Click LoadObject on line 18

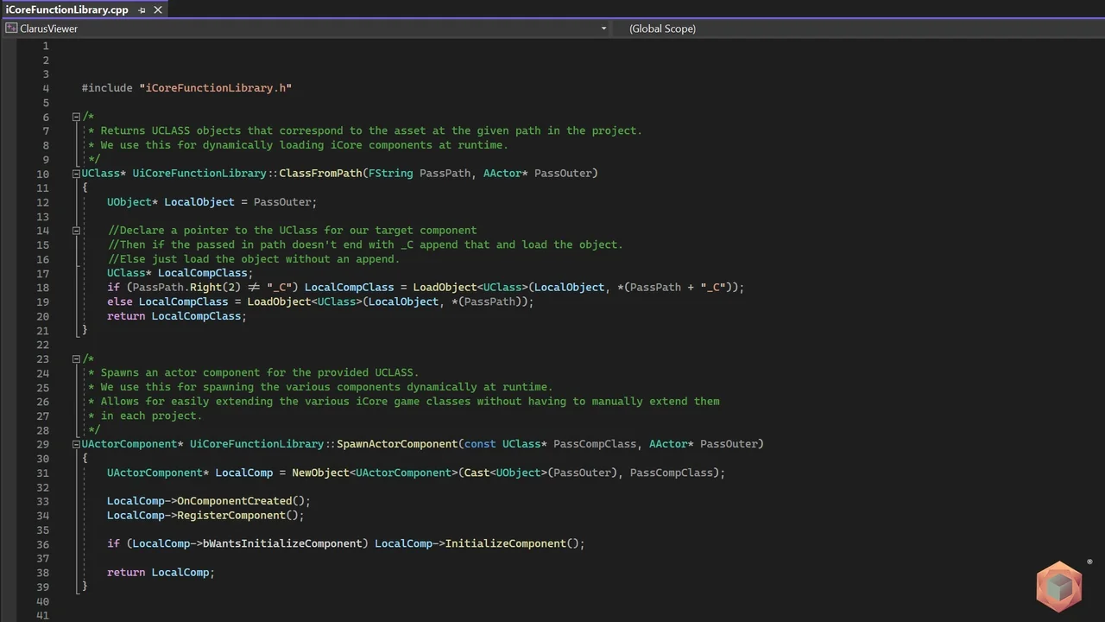tap(445, 287)
